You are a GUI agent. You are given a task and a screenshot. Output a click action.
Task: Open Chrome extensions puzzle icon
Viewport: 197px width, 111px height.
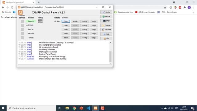[184, 7]
